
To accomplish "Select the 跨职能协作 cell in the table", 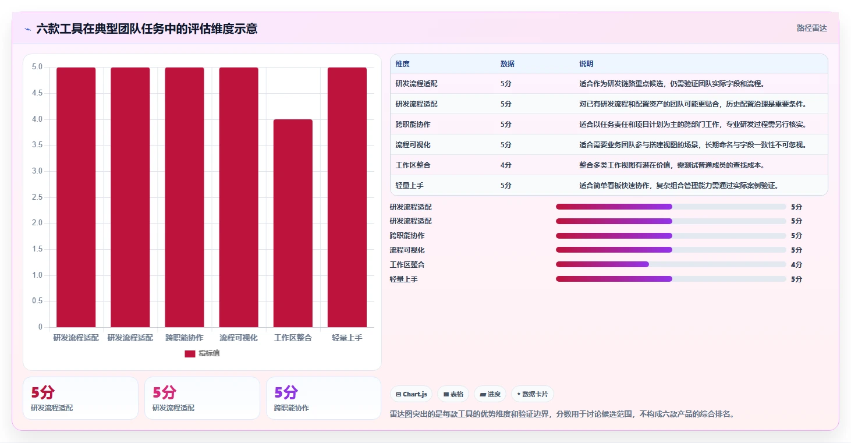I will 413,125.
